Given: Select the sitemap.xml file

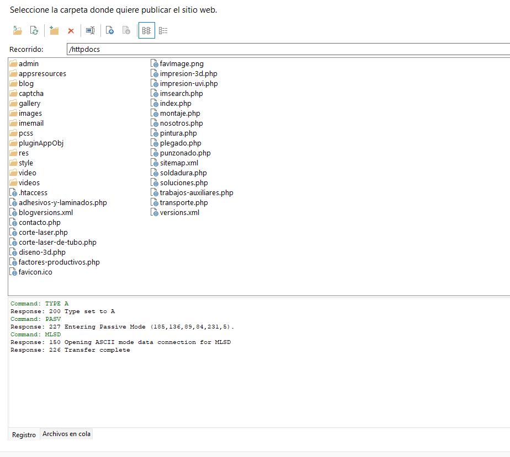Looking at the screenshot, I should tap(179, 163).
